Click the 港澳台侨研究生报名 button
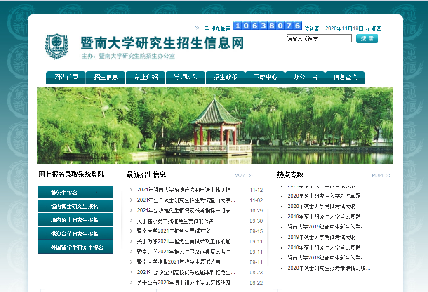This screenshot has width=428, height=292. [75, 233]
